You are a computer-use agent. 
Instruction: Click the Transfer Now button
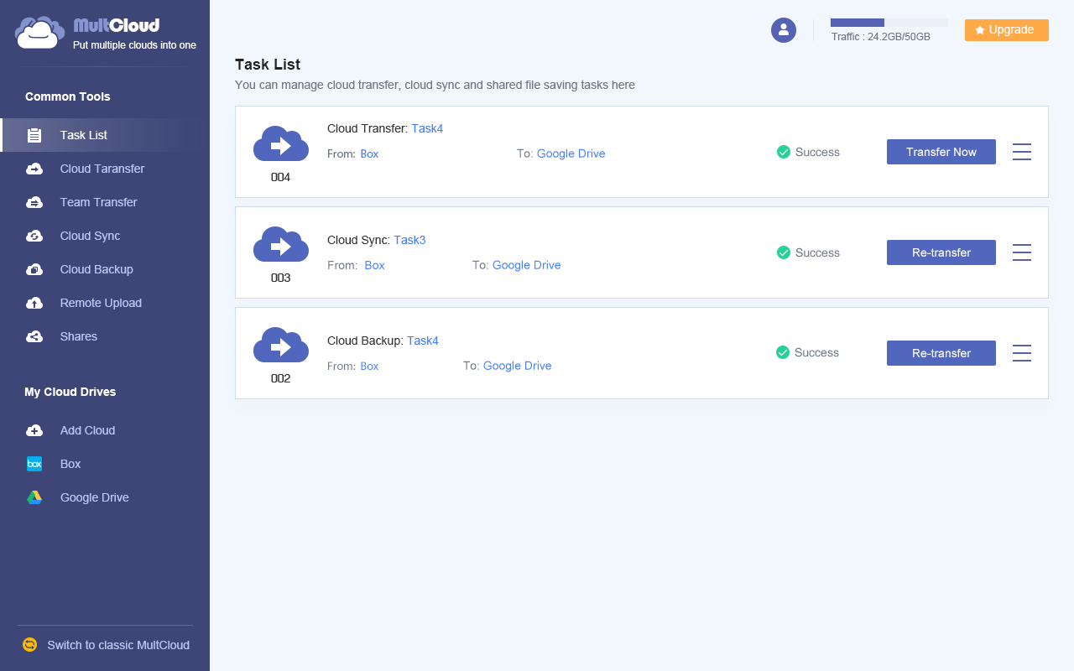coord(941,152)
